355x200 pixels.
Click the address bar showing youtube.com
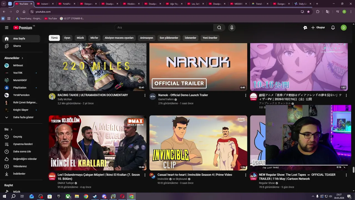[x=164, y=12]
